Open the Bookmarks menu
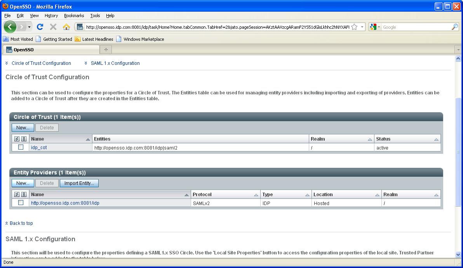The width and height of the screenshot is (463, 268). click(74, 16)
